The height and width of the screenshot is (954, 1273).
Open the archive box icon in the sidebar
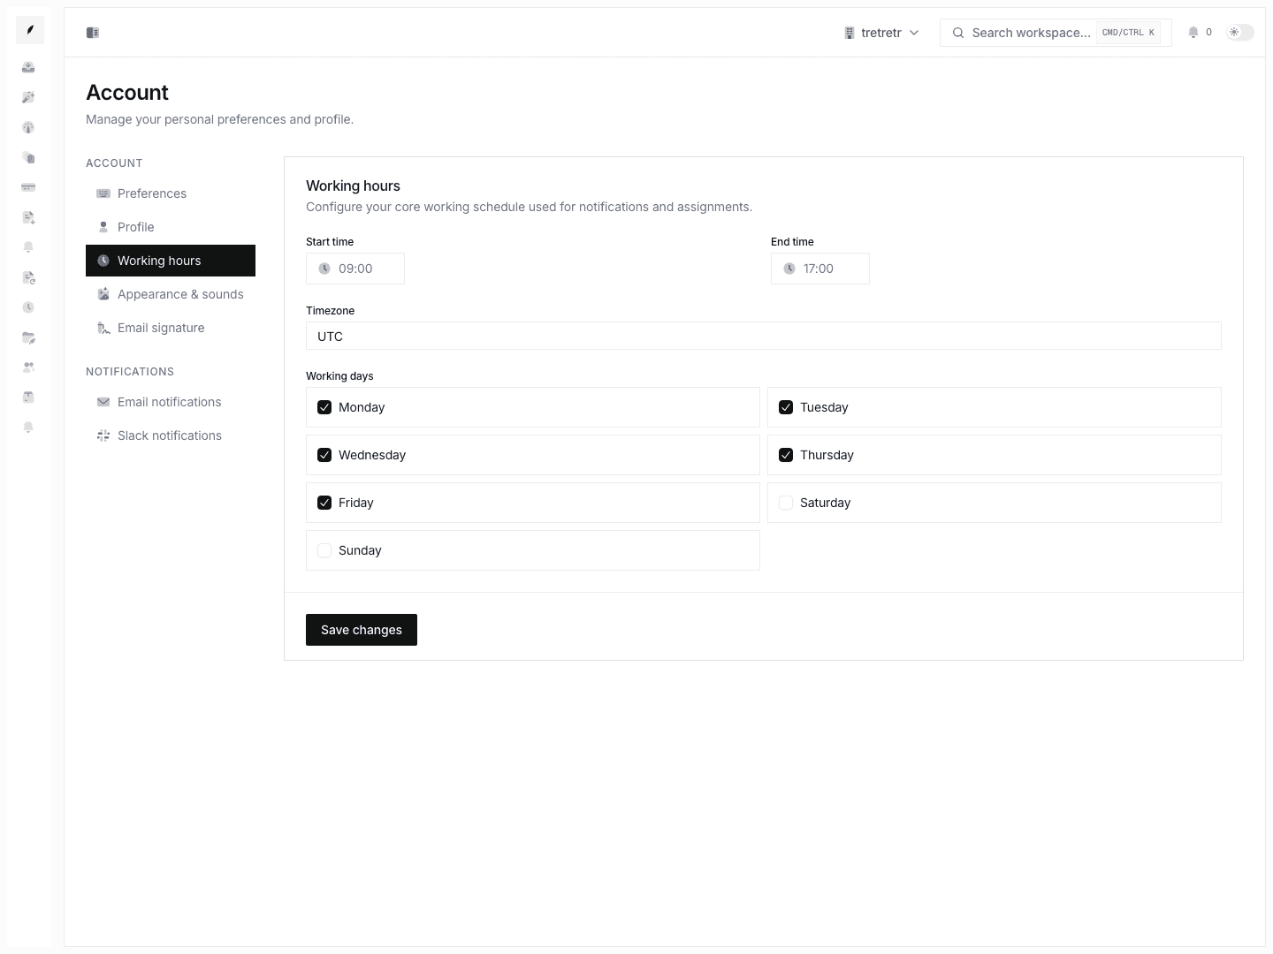(28, 397)
